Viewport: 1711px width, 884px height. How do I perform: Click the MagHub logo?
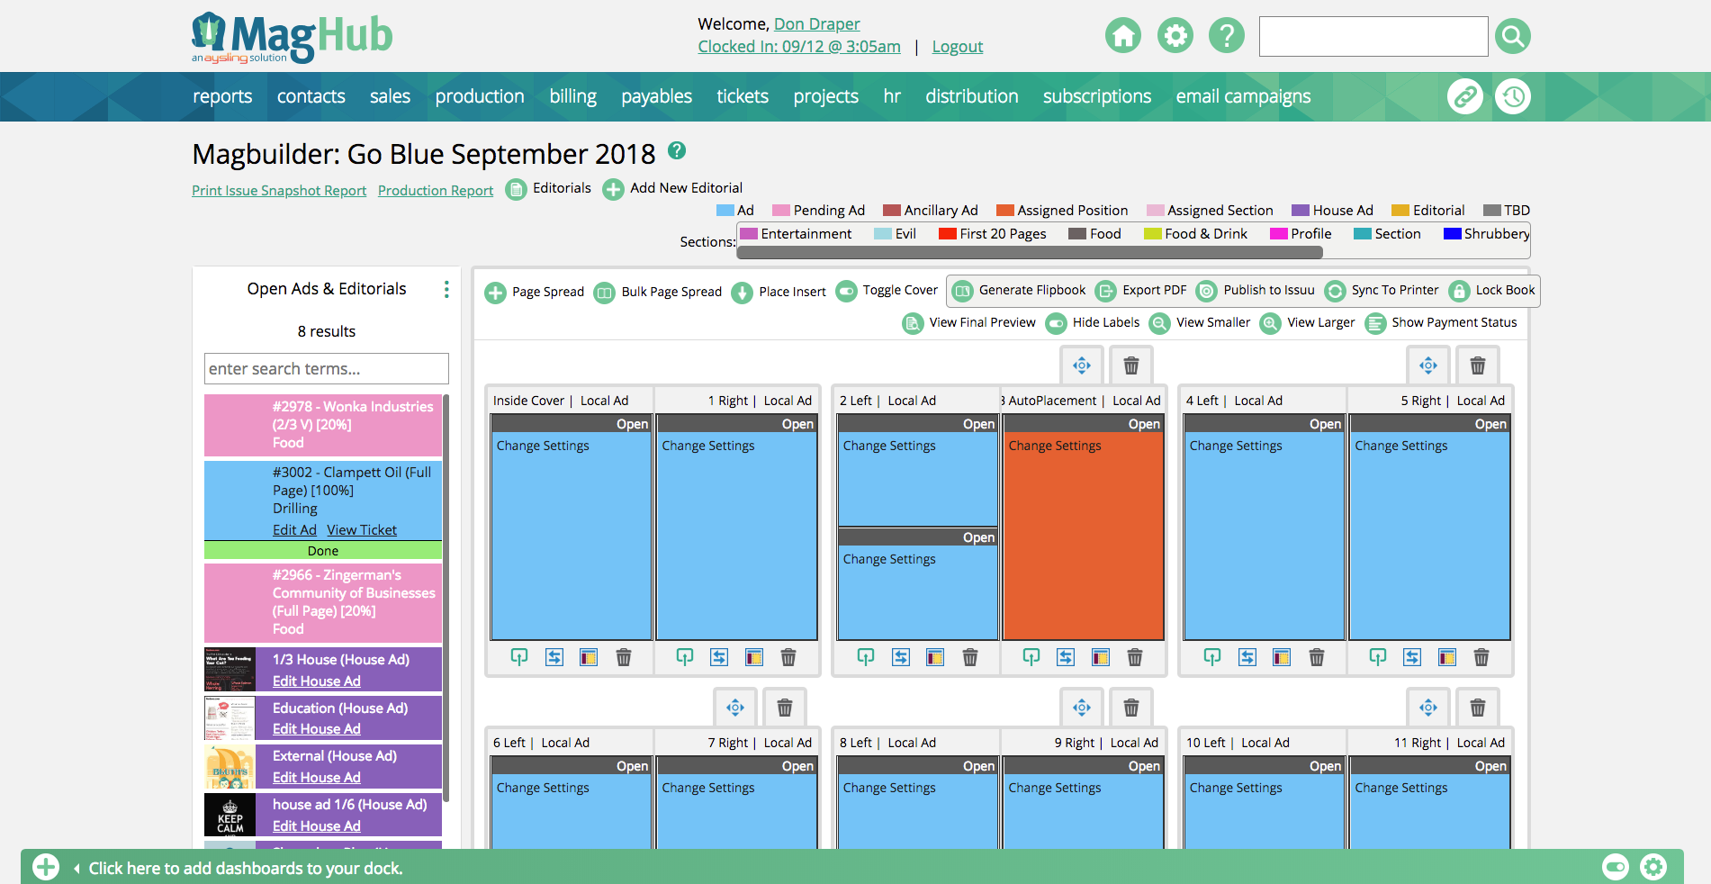(x=292, y=37)
